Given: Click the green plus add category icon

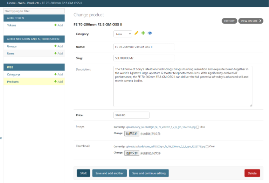Looking at the screenshot, I should 143,33.
